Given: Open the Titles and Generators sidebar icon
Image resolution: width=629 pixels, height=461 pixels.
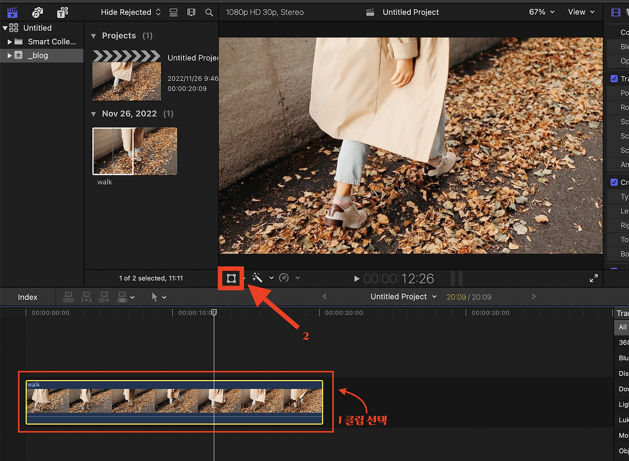Looking at the screenshot, I should point(62,12).
